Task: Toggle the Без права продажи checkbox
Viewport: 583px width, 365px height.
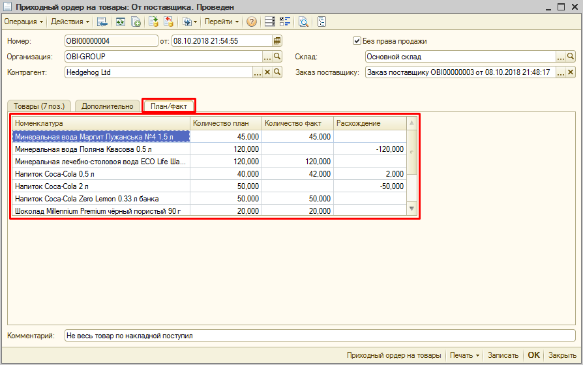Action: (x=357, y=41)
